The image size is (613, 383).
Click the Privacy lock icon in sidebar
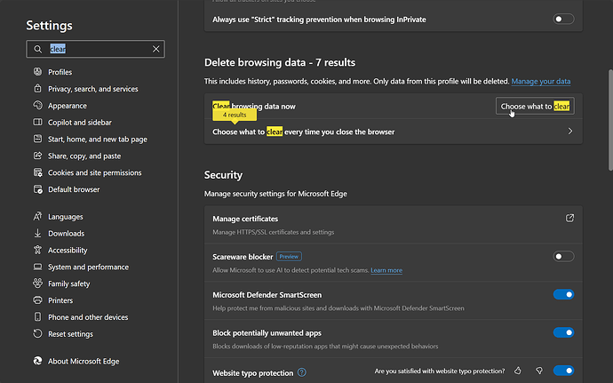click(37, 89)
